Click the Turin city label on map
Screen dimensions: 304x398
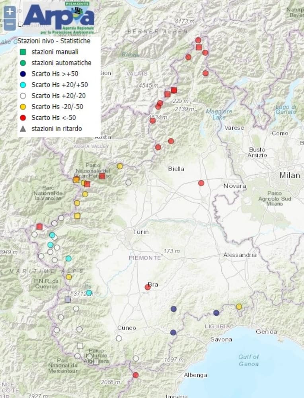pyautogui.click(x=141, y=232)
